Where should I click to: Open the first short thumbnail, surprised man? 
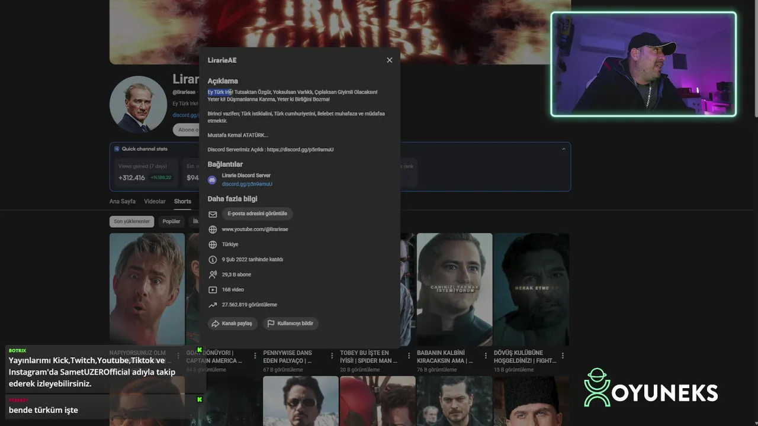[x=147, y=289]
